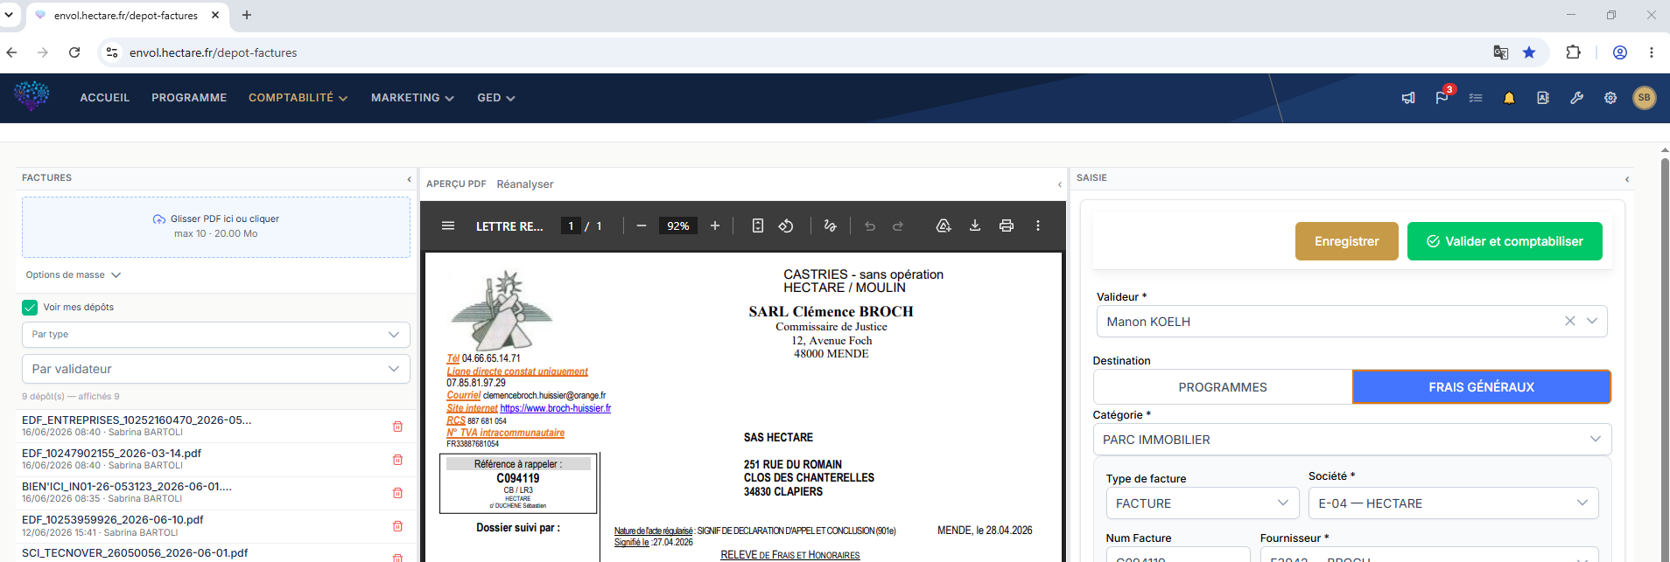Select FRAIS GÉNÉRAUX destination
The image size is (1670, 562).
(x=1482, y=387)
